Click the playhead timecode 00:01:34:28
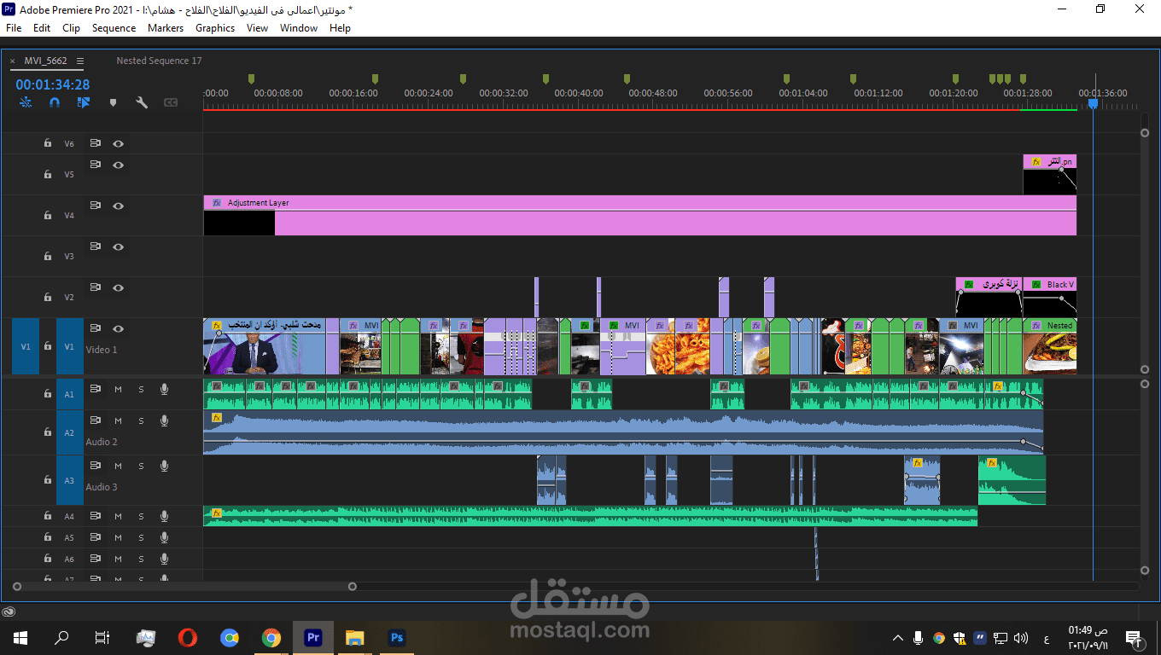Viewport: 1161px width, 655px height. [52, 84]
